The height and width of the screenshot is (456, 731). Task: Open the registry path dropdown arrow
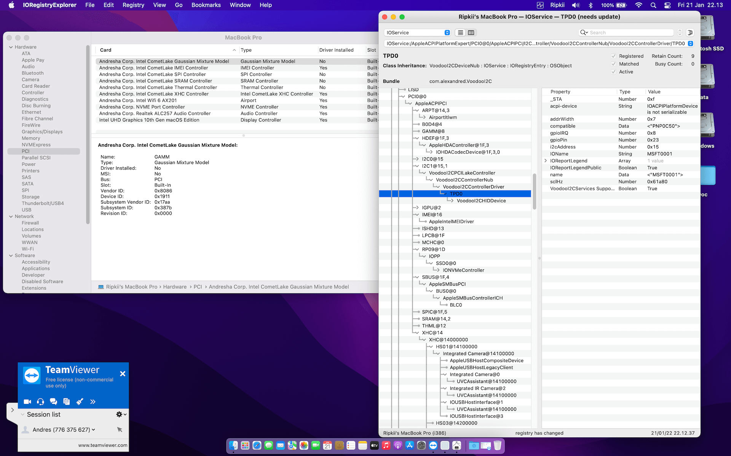click(x=690, y=43)
